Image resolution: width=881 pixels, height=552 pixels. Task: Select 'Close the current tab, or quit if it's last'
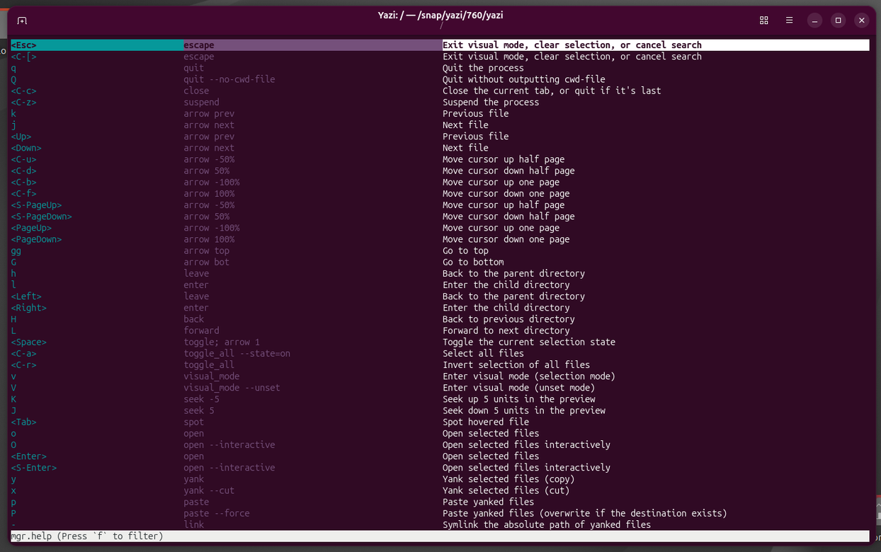point(552,91)
